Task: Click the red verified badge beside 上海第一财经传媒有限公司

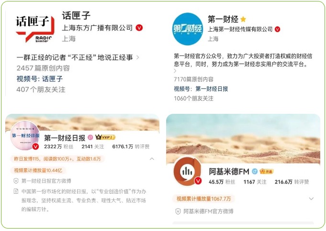Action: click(278, 29)
